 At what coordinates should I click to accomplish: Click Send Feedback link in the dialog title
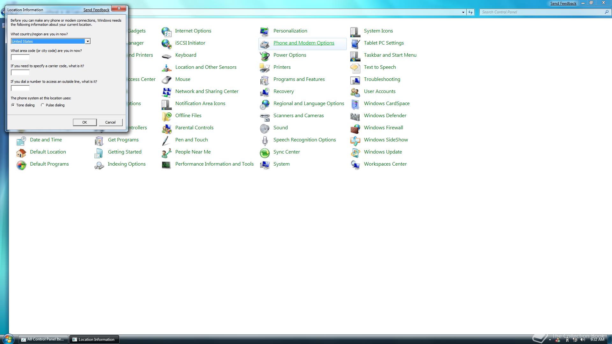click(x=96, y=10)
